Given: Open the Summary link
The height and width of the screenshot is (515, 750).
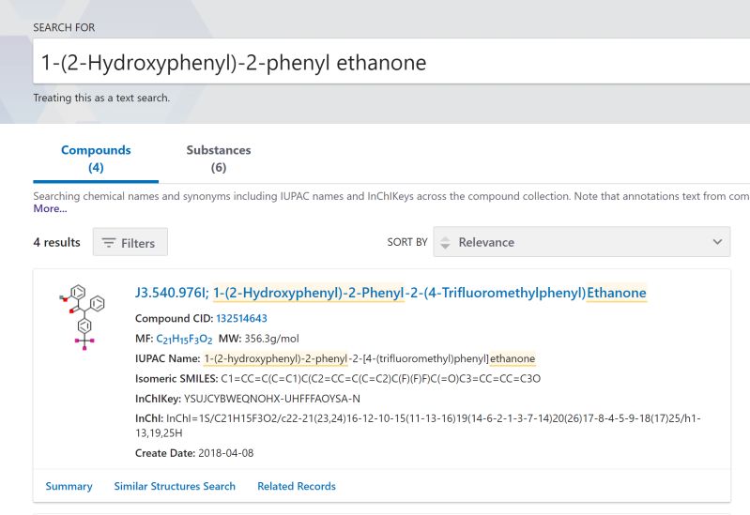Looking at the screenshot, I should pos(69,486).
